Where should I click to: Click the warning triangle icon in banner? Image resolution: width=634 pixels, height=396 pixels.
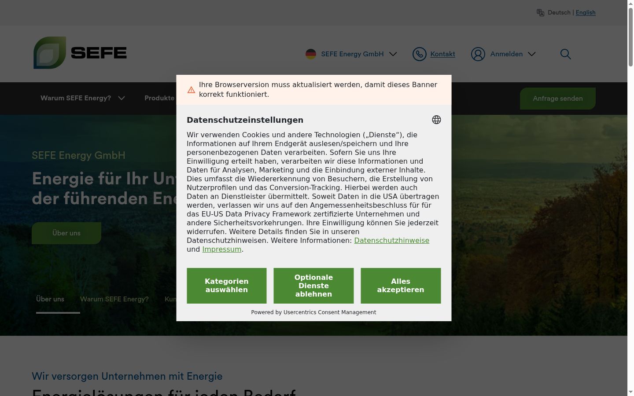coord(191,90)
